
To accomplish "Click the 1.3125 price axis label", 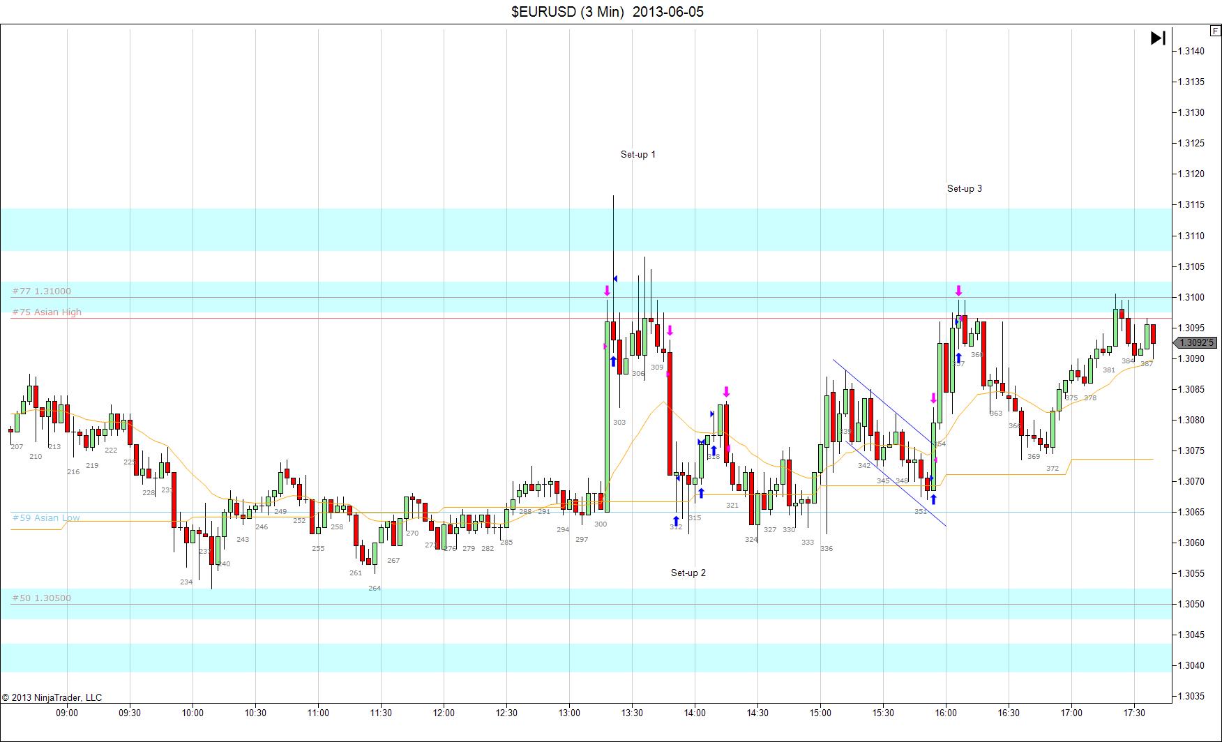I will (x=1191, y=143).
